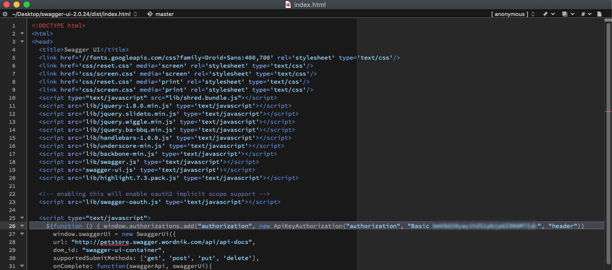Click ApiKeyAuthorization on line 26
Screen dimensions: 612x270
tap(309, 226)
